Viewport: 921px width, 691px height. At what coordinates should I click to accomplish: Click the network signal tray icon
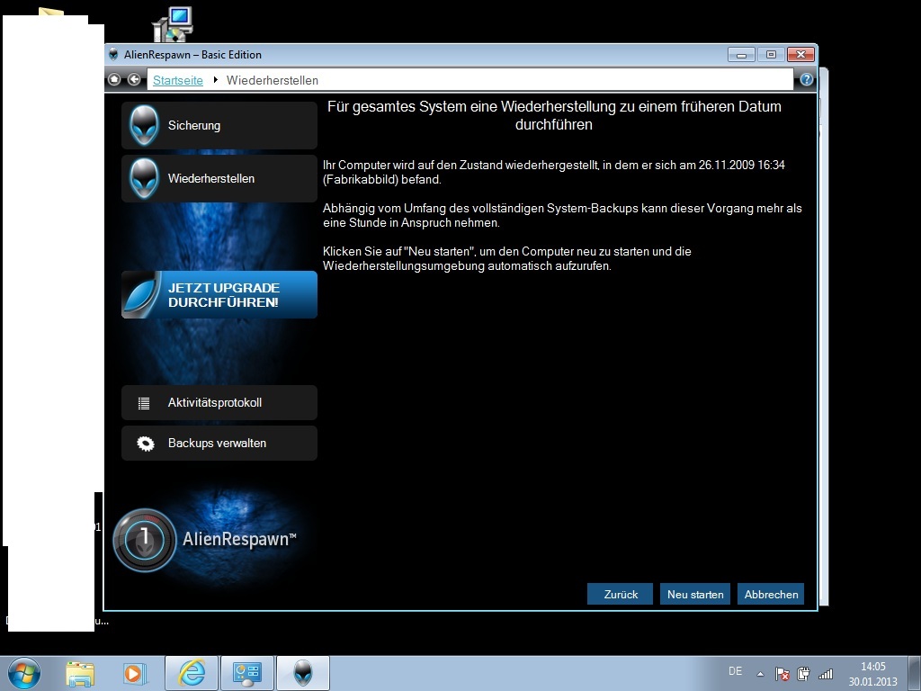826,674
